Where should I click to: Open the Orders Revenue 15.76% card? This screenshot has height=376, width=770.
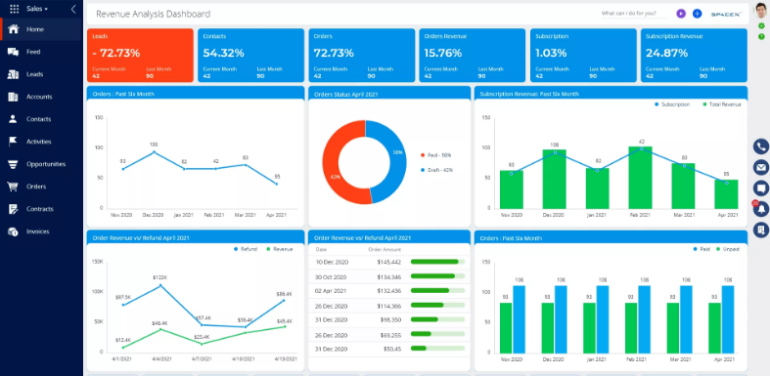click(x=473, y=56)
